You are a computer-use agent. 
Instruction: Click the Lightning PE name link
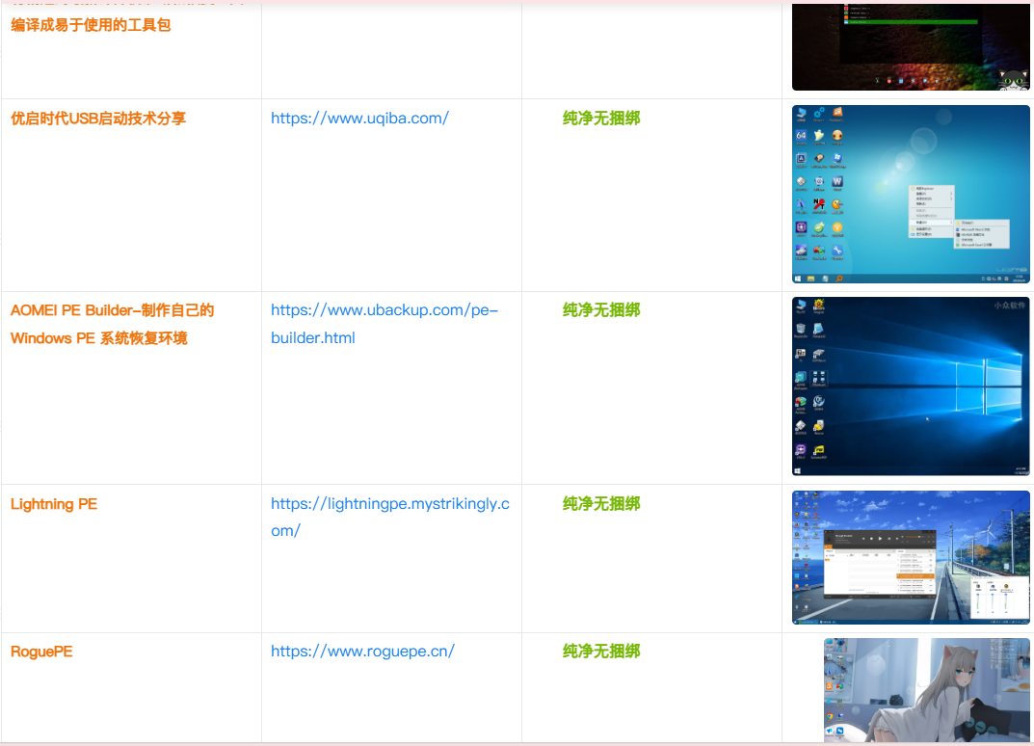point(54,504)
